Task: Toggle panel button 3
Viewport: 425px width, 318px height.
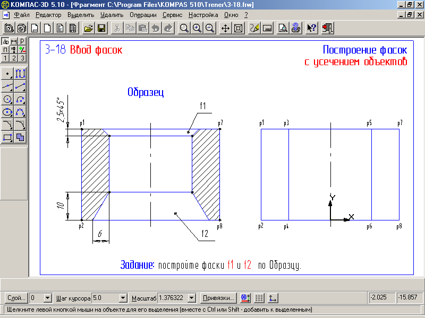Action: coord(22,58)
